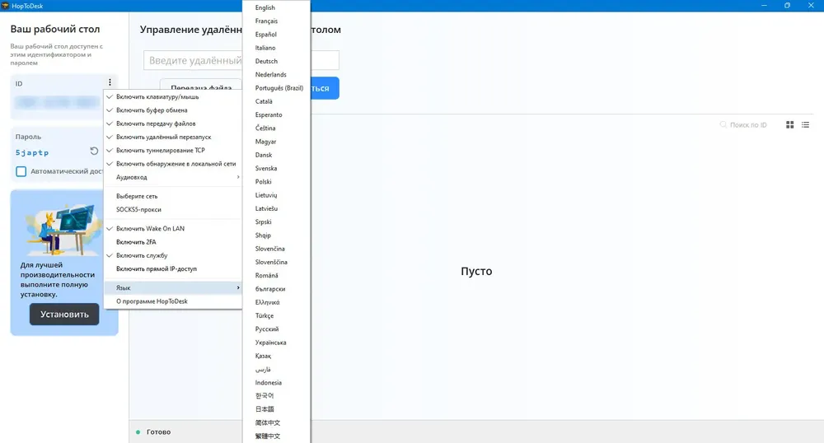Select Esperanto language
Image resolution: width=824 pixels, height=443 pixels.
click(x=276, y=114)
